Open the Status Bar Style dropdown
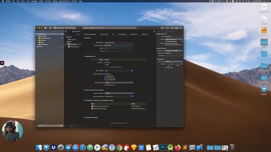 coord(119,83)
